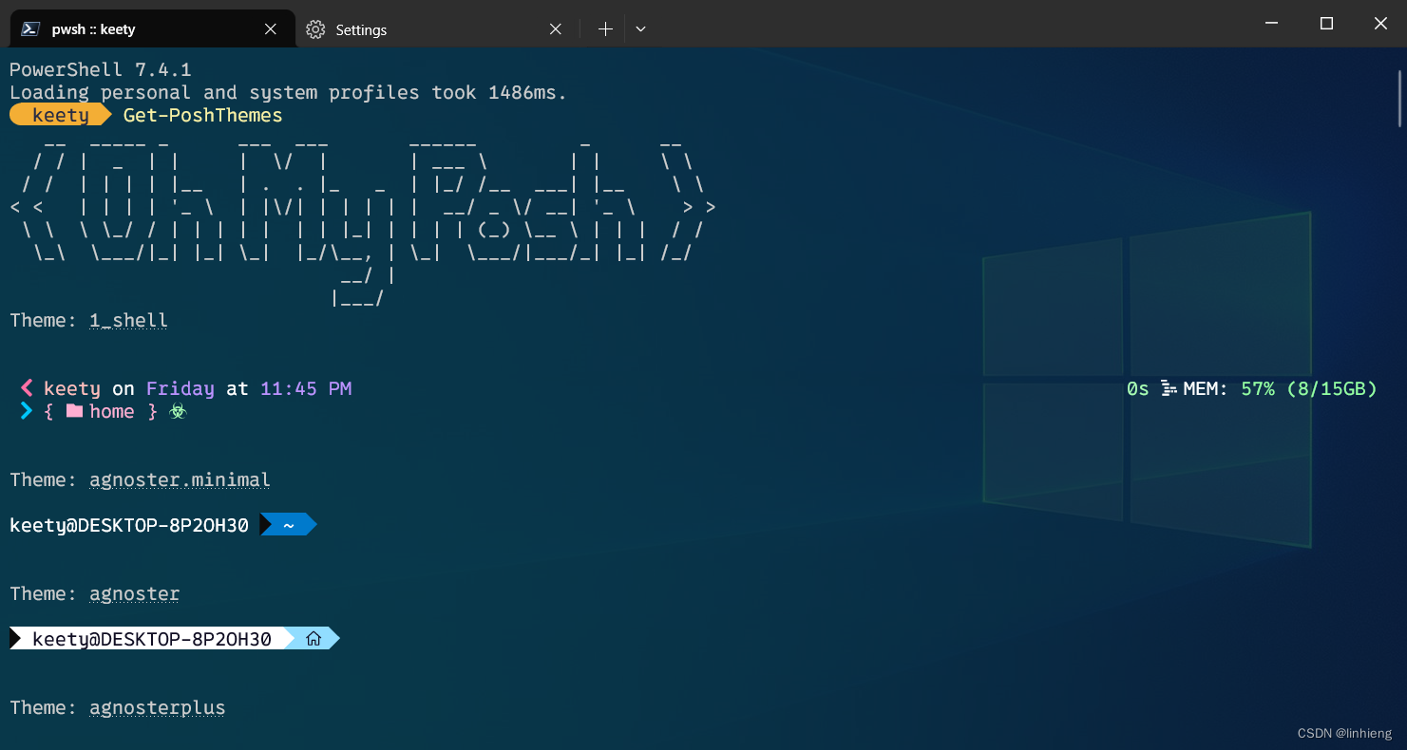This screenshot has height=750, width=1407.
Task: Click the agnoster theme link
Action: click(x=135, y=594)
